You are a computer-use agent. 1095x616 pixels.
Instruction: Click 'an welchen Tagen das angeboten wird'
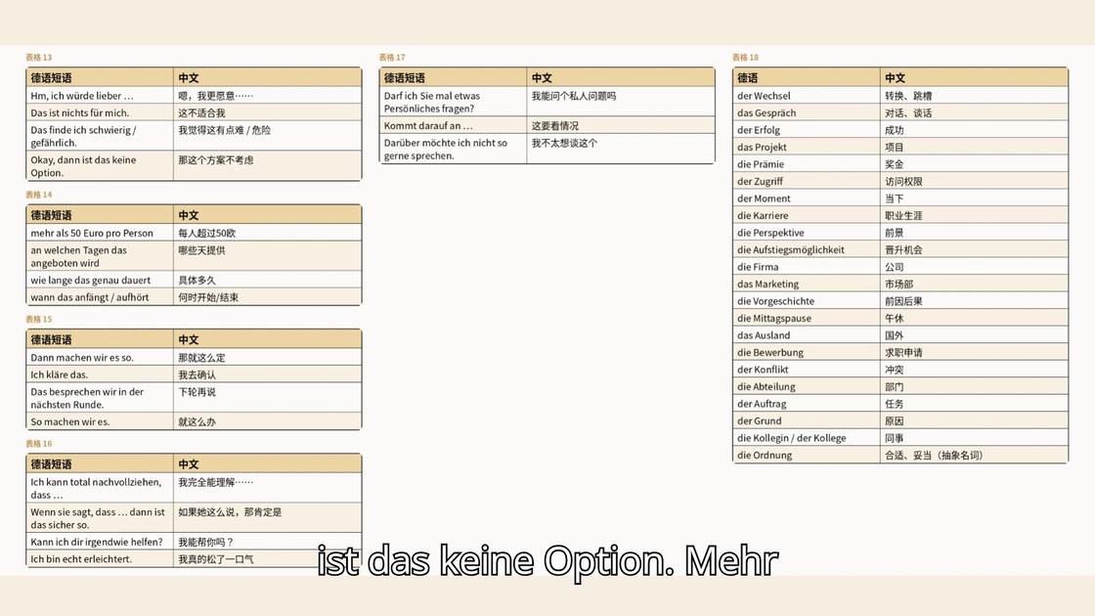click(x=78, y=256)
